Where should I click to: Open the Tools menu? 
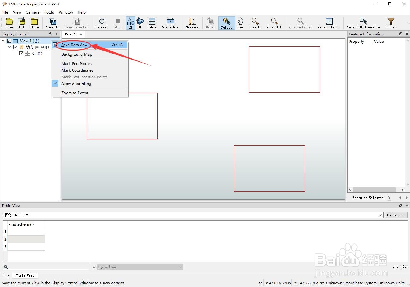[49, 12]
